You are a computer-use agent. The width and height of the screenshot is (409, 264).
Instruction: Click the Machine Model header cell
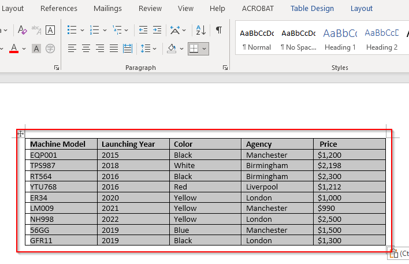tap(61, 144)
